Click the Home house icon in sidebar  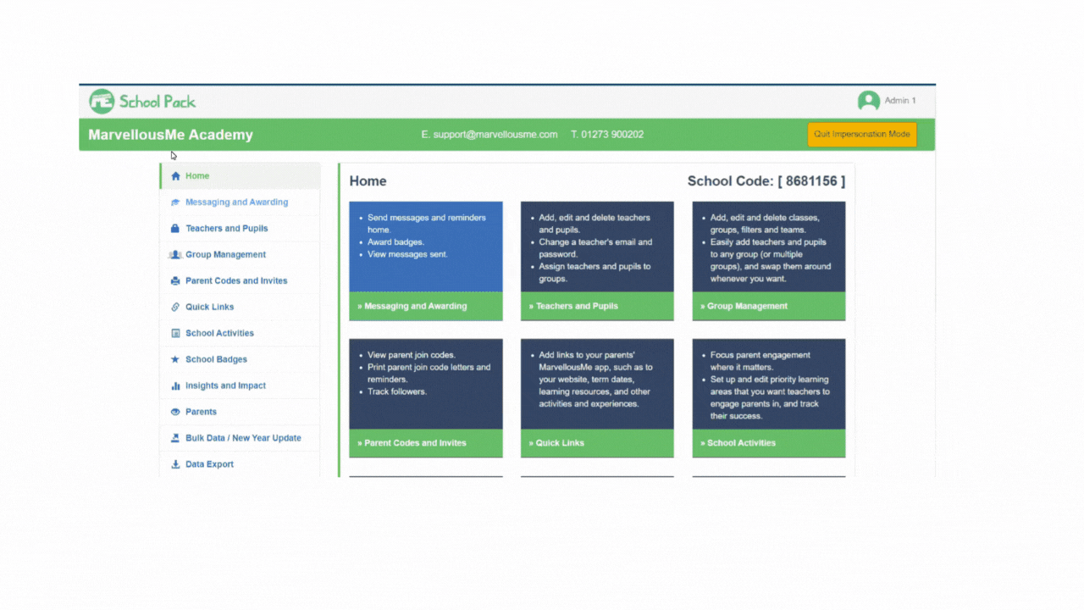pyautogui.click(x=175, y=176)
